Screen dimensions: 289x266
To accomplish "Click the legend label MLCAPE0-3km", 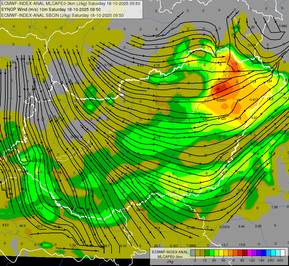I will click(170, 257).
